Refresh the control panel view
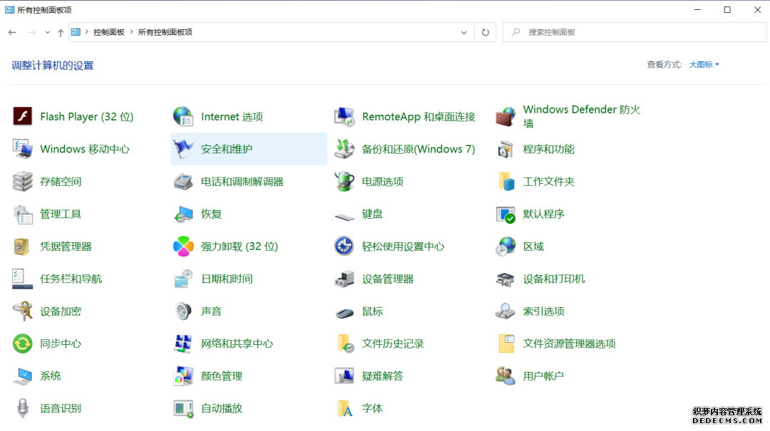The height and width of the screenshot is (431, 770). [x=486, y=32]
